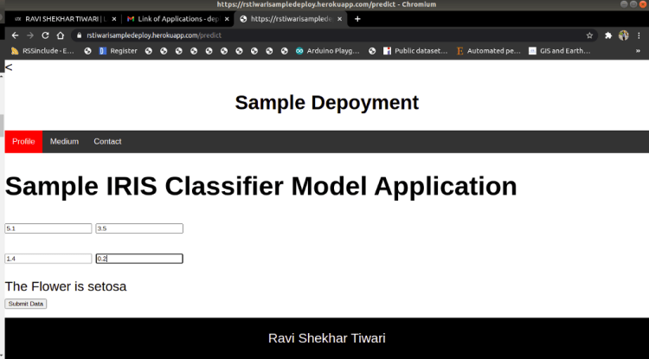Click the user profile avatar icon
649x359 pixels.
pos(624,35)
